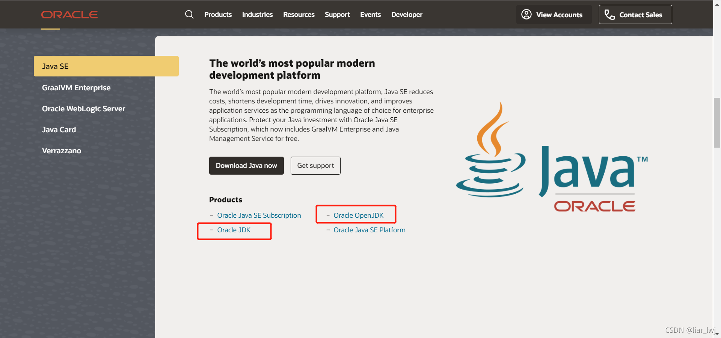Select Verrazzano in sidebar

tap(62, 151)
